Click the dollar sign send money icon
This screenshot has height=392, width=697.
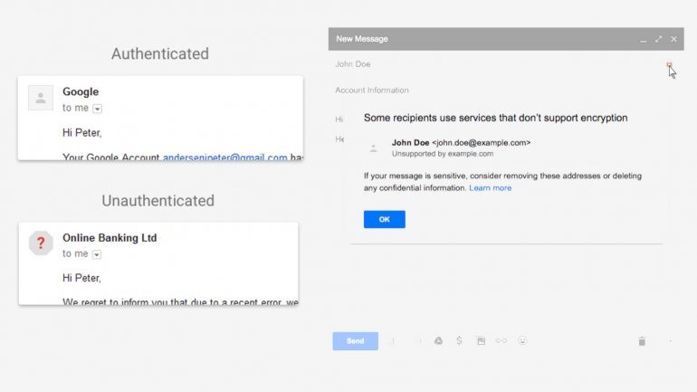click(459, 340)
